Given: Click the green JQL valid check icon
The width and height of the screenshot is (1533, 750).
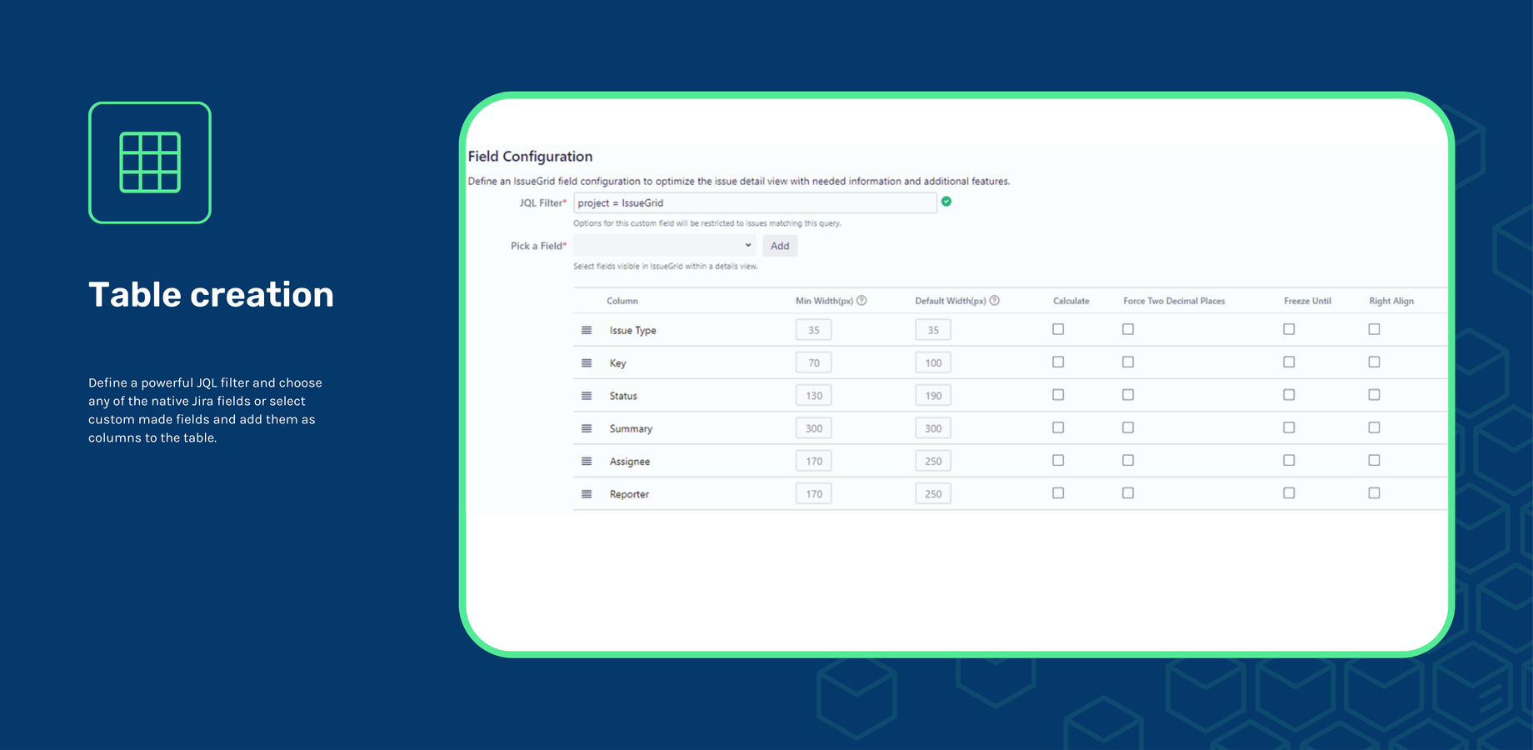Looking at the screenshot, I should click(x=946, y=202).
